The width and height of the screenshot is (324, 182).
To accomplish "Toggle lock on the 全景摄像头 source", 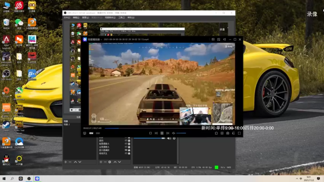I will [x=129, y=147].
